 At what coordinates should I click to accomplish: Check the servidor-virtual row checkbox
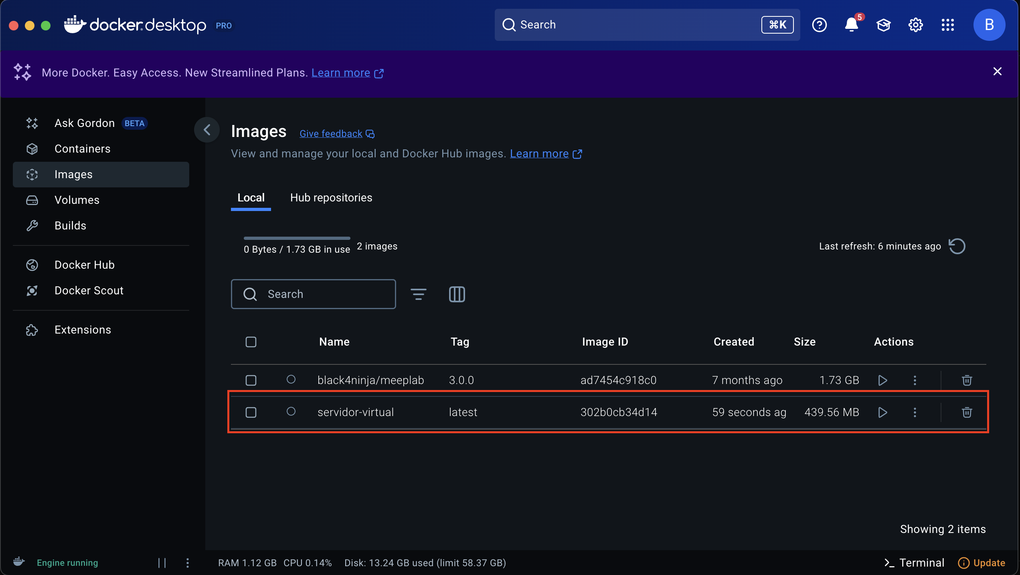coord(251,412)
